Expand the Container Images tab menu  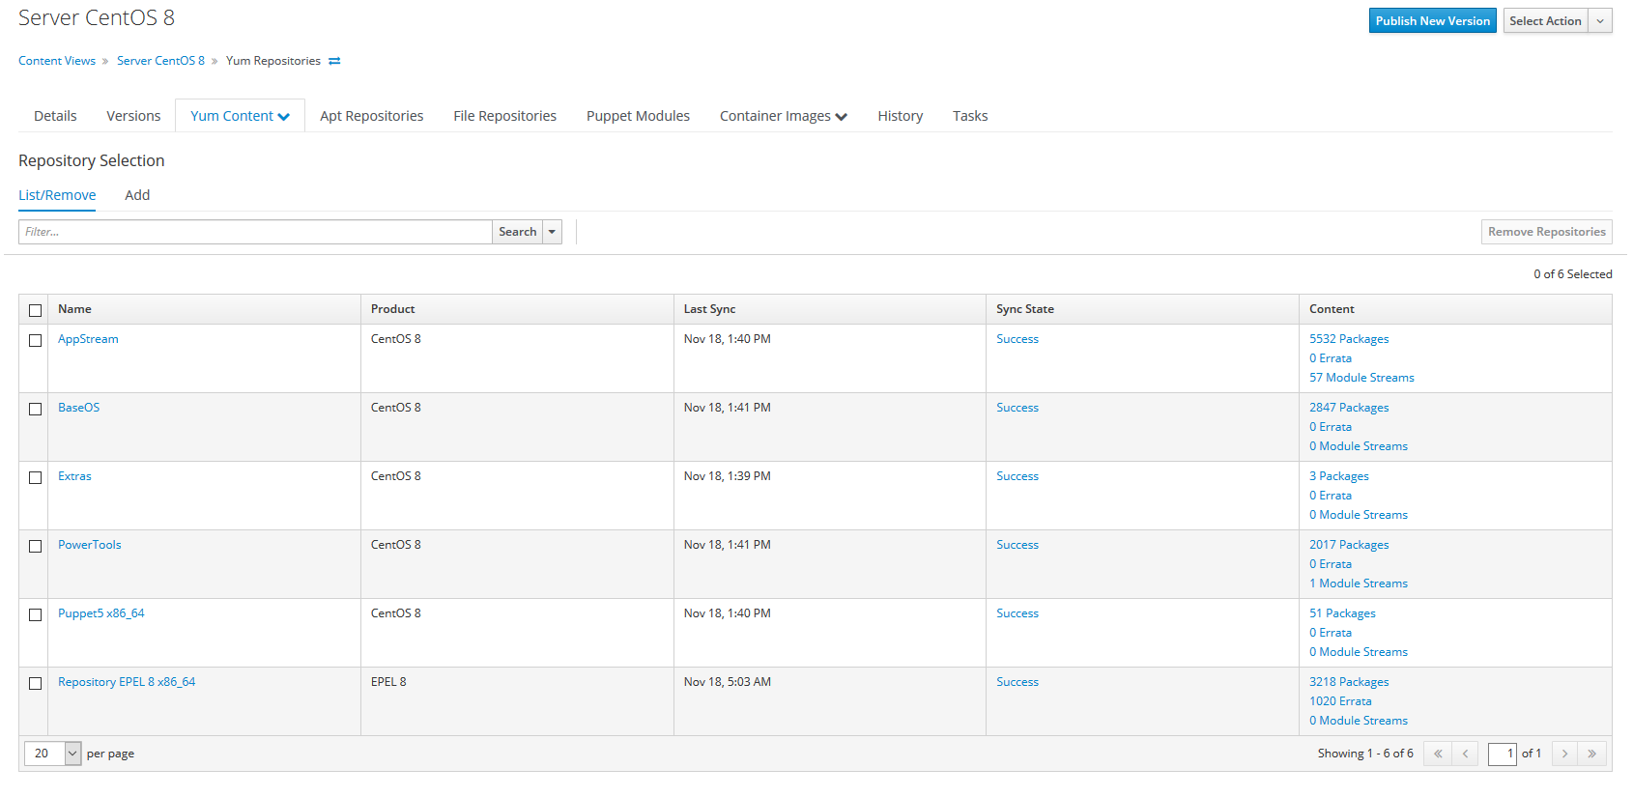click(x=784, y=116)
